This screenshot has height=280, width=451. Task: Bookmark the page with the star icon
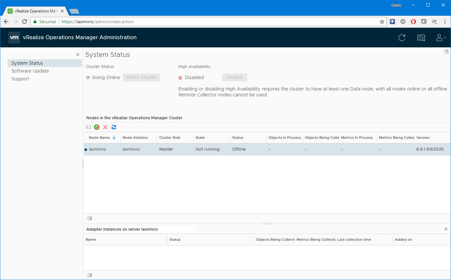click(382, 22)
